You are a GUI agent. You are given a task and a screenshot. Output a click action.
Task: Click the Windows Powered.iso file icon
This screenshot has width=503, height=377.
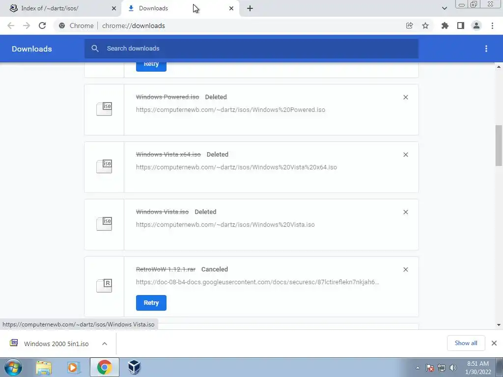point(104,109)
